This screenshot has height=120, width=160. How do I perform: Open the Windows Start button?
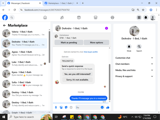point(4,117)
